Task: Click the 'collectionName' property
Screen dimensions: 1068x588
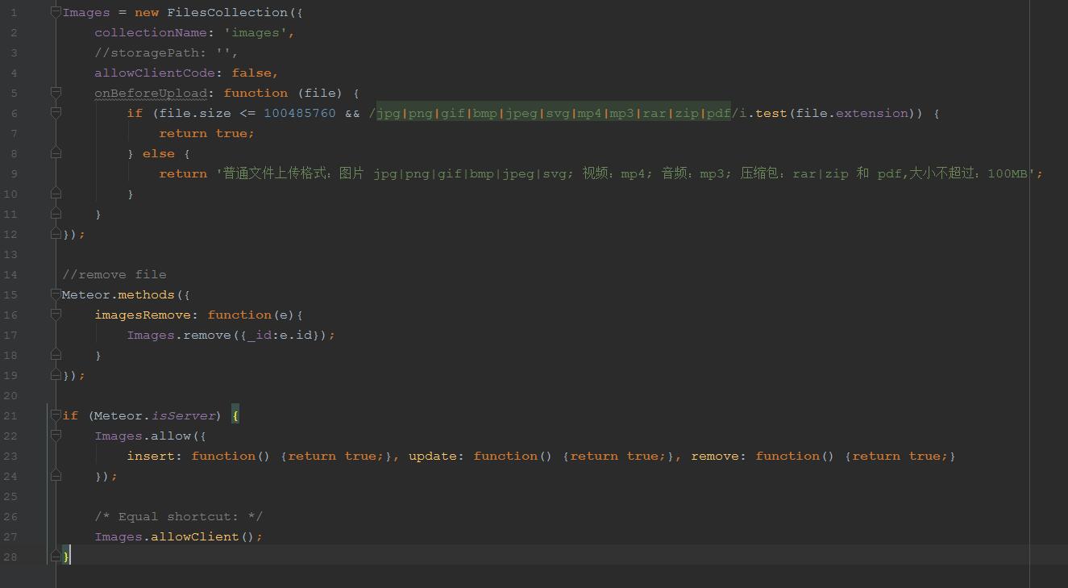Action: click(x=151, y=32)
